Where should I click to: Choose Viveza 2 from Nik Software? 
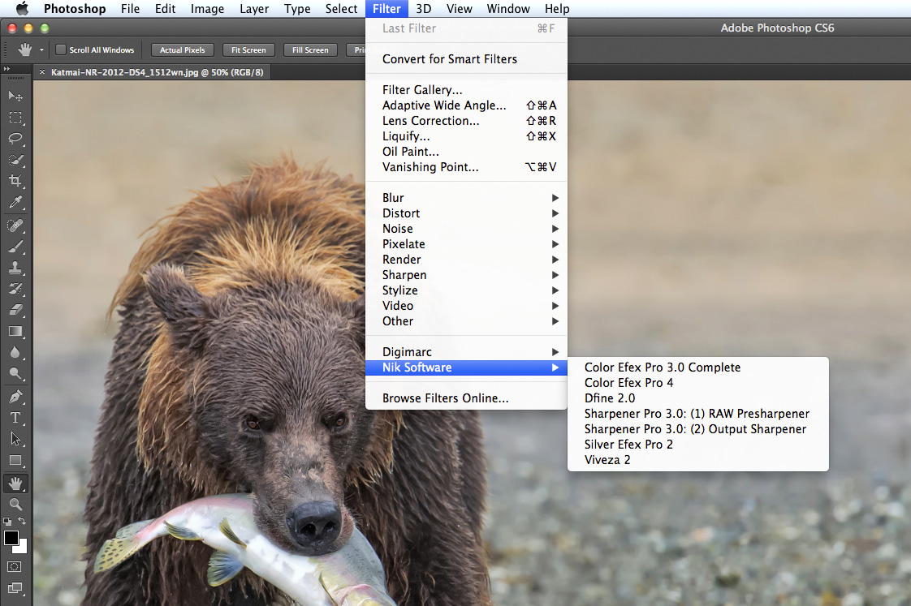[697, 460]
